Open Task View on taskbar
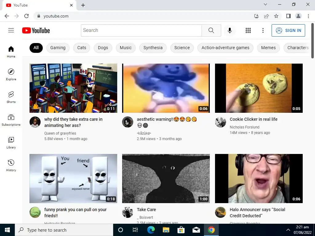The height and width of the screenshot is (236, 315). [x=135, y=230]
